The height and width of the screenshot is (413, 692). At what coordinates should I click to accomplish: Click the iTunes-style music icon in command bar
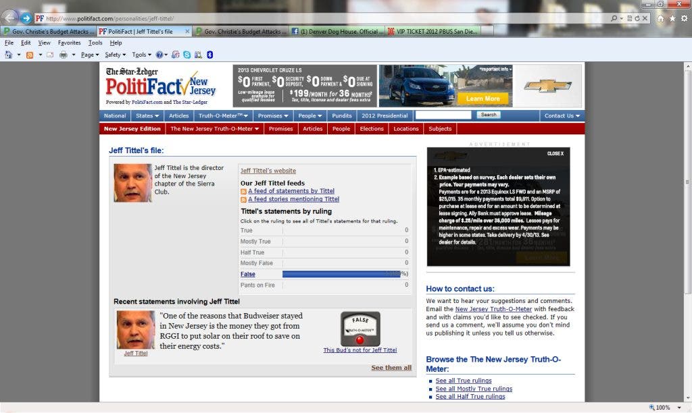tap(175, 55)
